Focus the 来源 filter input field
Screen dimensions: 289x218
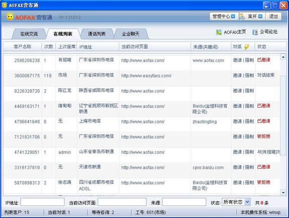184,202
